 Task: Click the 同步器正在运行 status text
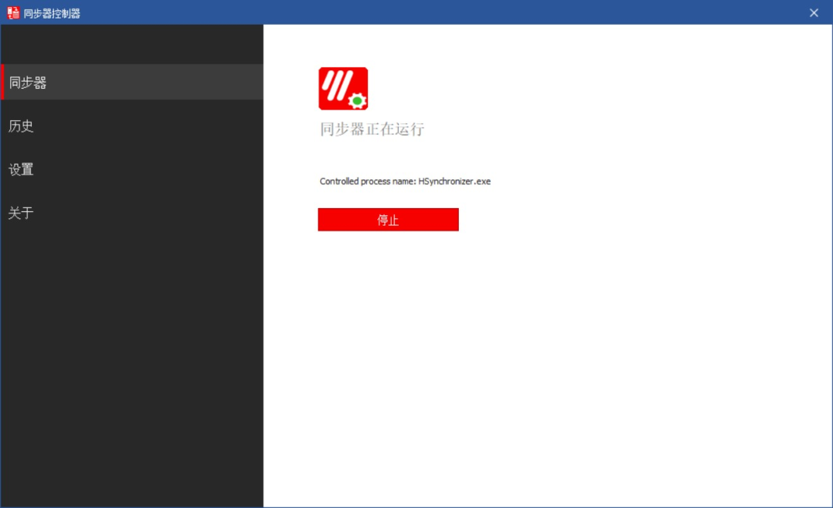[372, 129]
